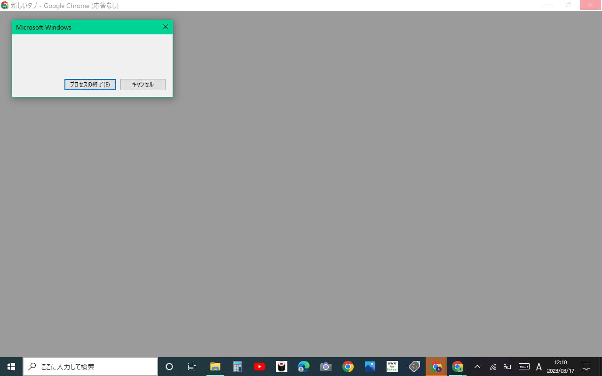Viewport: 602px width, 376px height.
Task: Open the Windows Start menu
Action: [x=11, y=367]
